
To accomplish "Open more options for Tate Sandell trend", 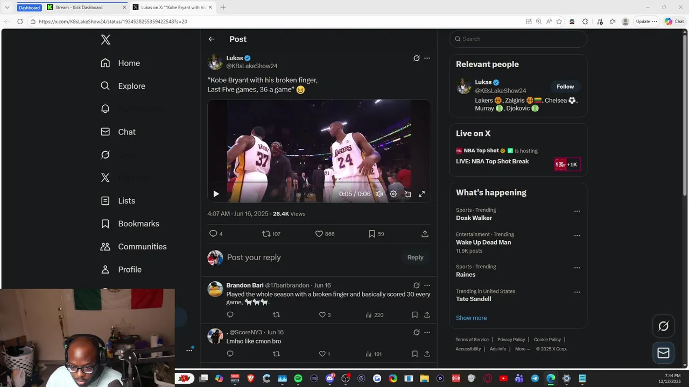I will (577, 292).
